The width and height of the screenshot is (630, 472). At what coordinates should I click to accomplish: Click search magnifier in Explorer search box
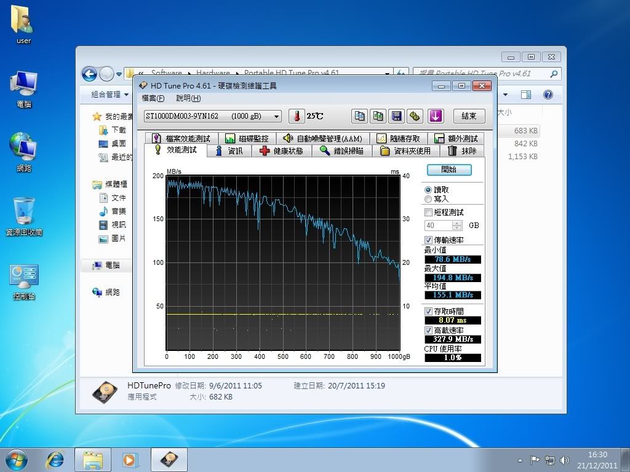coord(554,74)
